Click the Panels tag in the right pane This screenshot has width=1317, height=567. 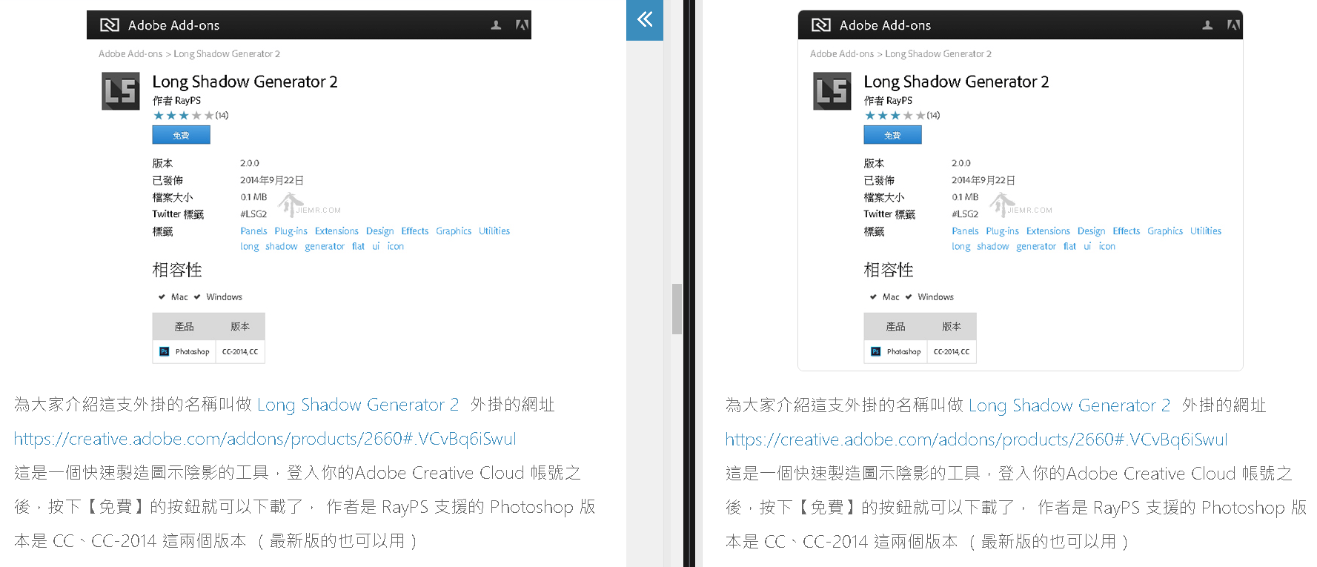click(x=965, y=231)
